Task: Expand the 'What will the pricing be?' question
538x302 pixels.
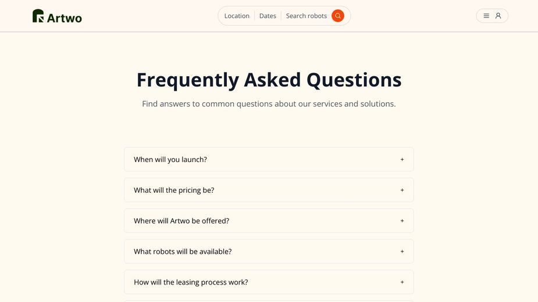Action: (269, 190)
